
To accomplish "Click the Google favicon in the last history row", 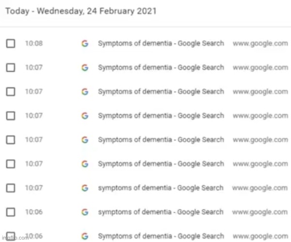I will (85, 236).
